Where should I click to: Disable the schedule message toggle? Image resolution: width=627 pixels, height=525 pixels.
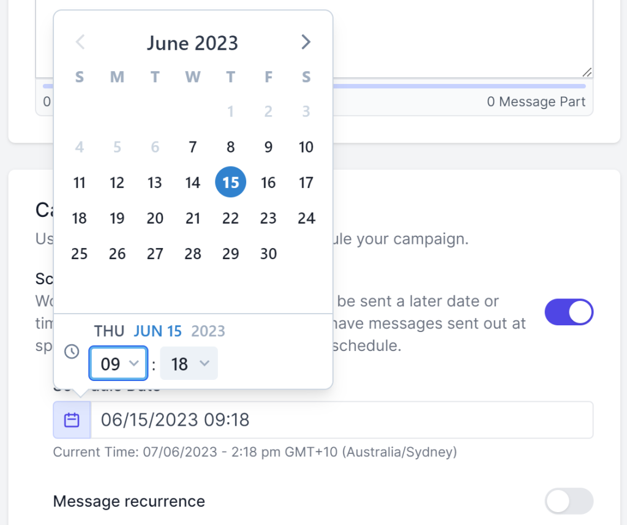[569, 312]
